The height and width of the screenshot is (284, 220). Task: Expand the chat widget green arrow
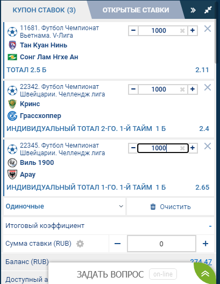tap(205, 274)
